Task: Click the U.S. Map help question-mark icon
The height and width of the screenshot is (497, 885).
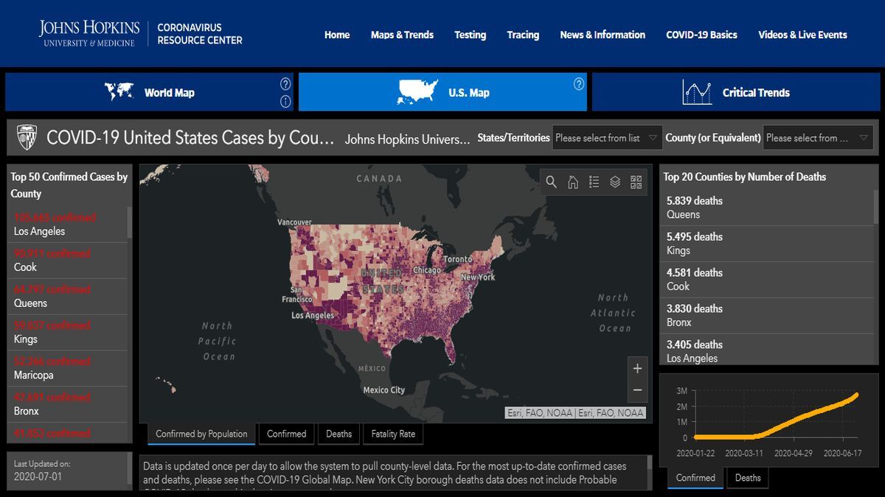Action: point(579,84)
